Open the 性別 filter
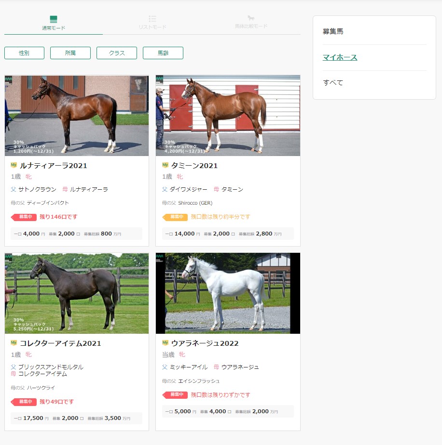Viewport: 442px width, 445px height. pyautogui.click(x=24, y=53)
